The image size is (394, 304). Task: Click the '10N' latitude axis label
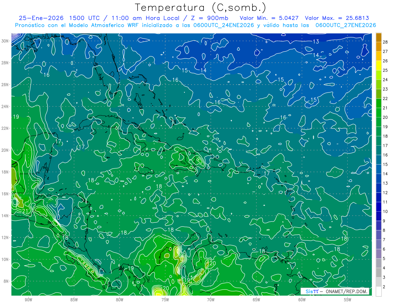tap(5, 259)
